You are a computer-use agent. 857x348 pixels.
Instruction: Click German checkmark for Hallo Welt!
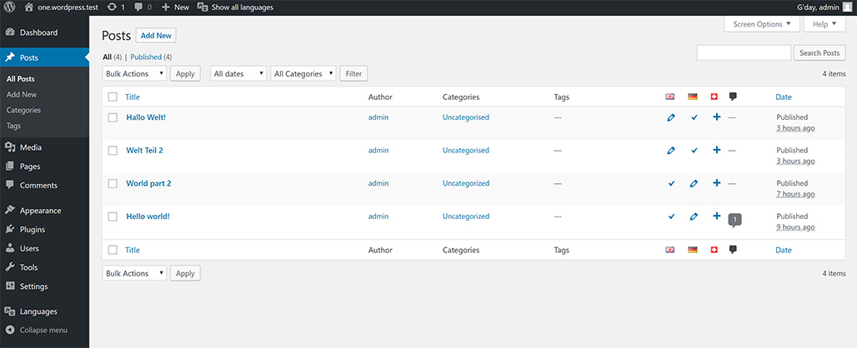[694, 117]
